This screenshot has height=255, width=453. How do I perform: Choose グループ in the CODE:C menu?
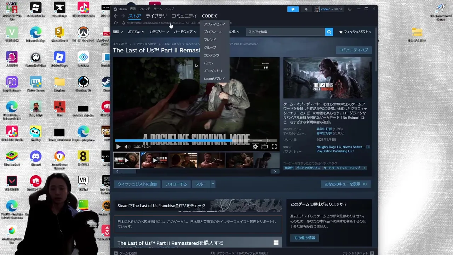[214, 47]
